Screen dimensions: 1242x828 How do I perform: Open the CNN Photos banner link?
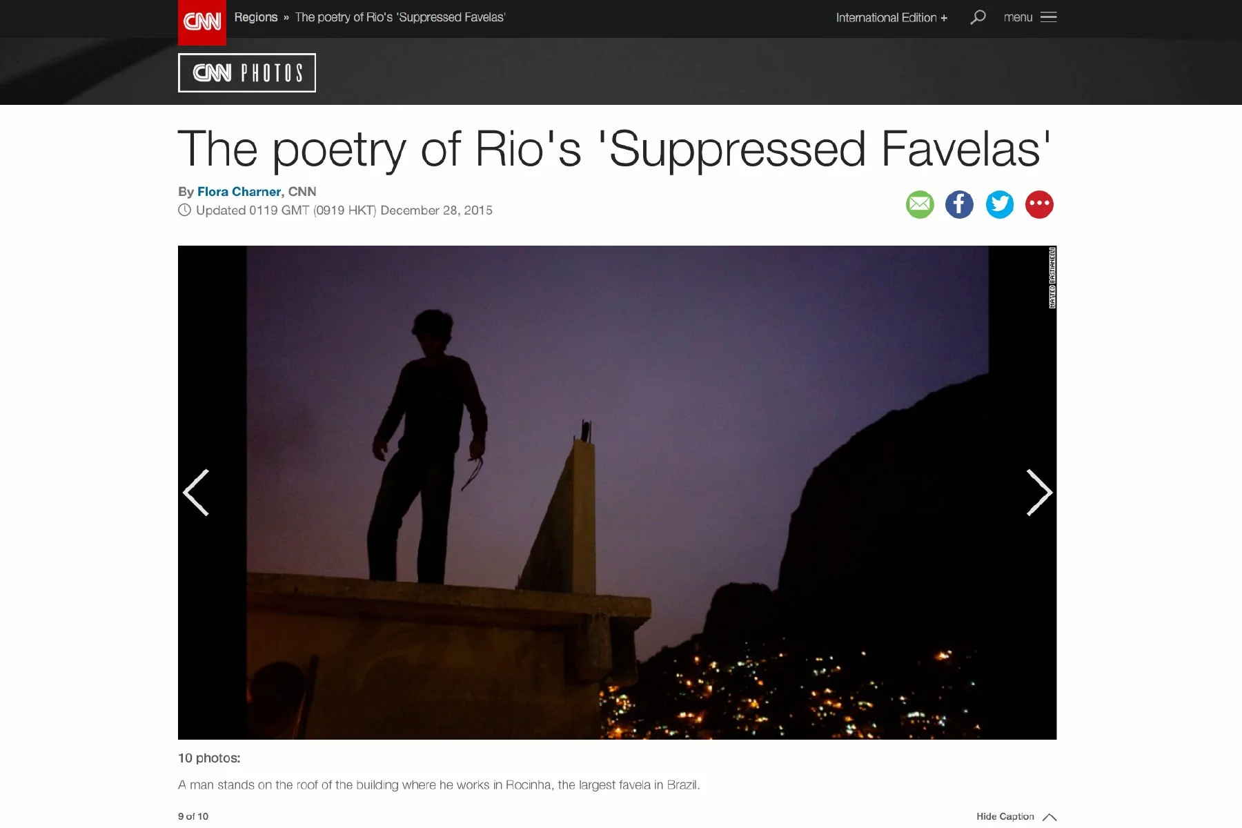247,72
